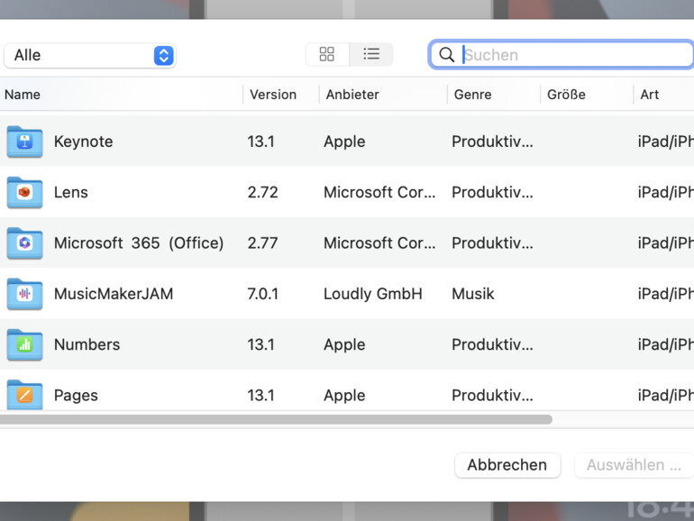Click the Keynote app folder icon

point(24,142)
